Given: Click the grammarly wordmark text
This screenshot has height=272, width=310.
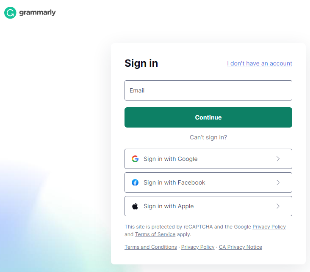Looking at the screenshot, I should pyautogui.click(x=37, y=13).
